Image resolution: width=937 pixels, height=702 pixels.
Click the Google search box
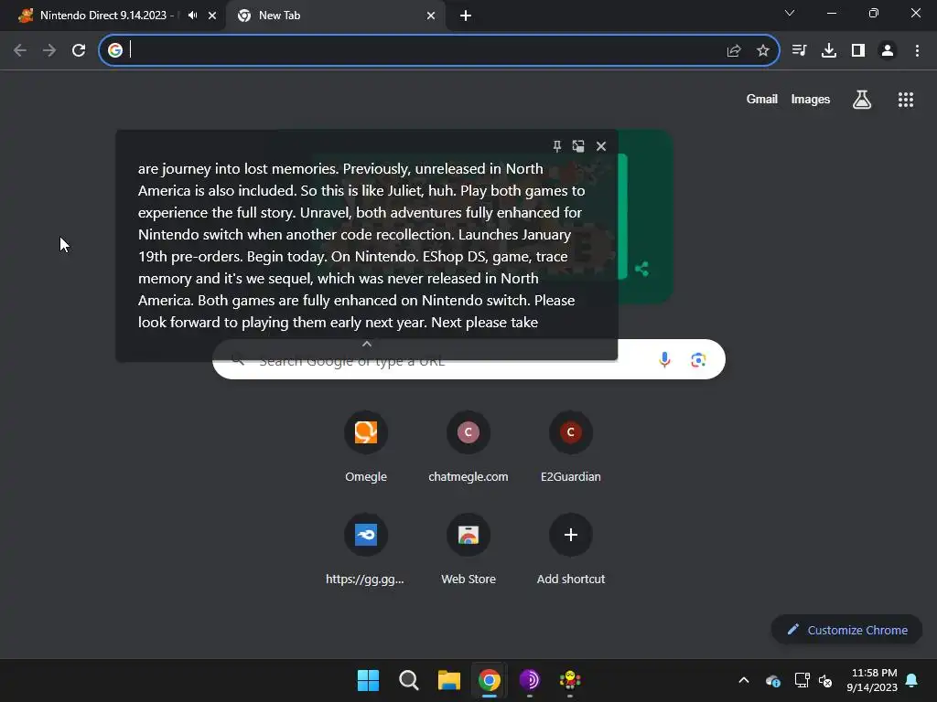[x=468, y=359]
